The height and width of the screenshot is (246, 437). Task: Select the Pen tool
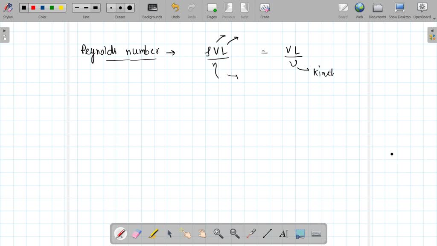pos(121,234)
